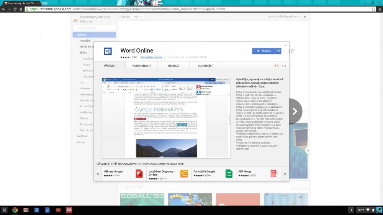Image resolution: width=383 pixels, height=215 pixels.
Task: Open the SOUVISEJÍCÍ tab
Action: pos(205,66)
